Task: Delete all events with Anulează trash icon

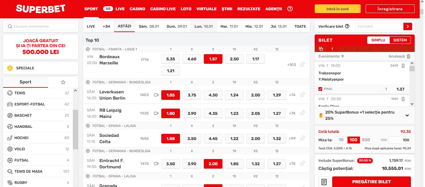Action: pos(408,56)
